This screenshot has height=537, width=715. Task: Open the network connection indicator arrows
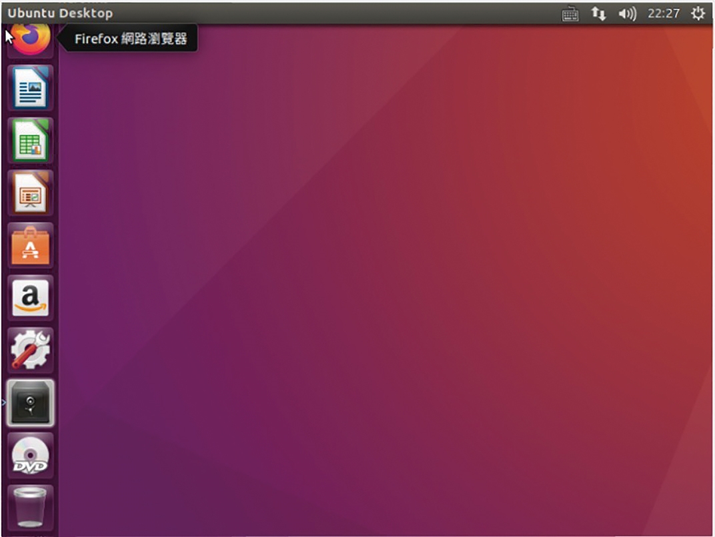599,14
